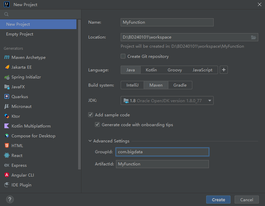Click the Create button
The image size is (265, 206).
pyautogui.click(x=218, y=200)
